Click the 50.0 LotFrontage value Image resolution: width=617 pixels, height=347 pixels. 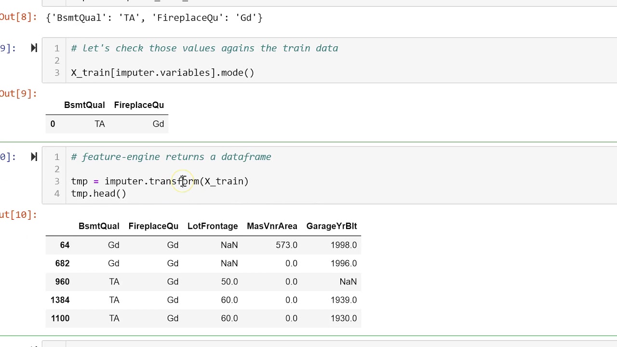(229, 281)
